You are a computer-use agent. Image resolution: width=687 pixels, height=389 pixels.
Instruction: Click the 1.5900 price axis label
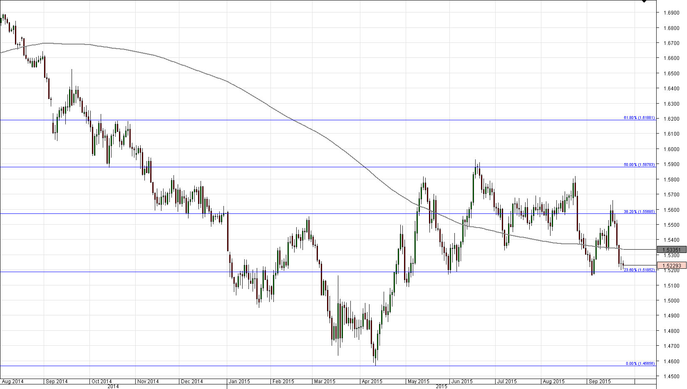coord(671,164)
